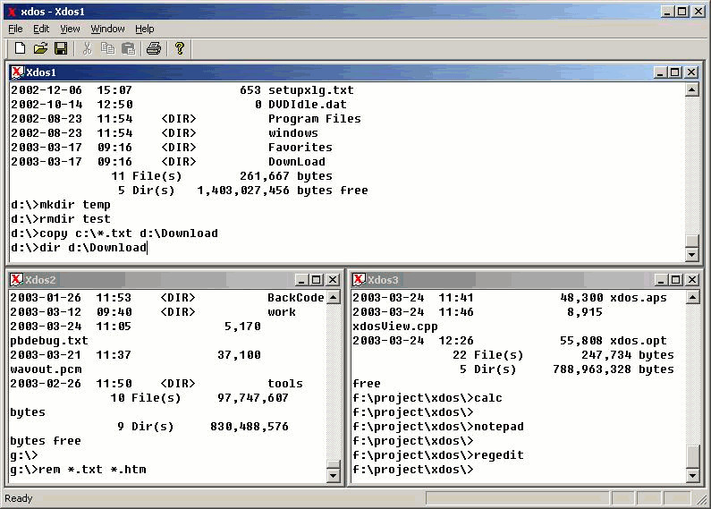This screenshot has height=509, width=711.
Task: Open the Edit menu
Action: click(x=41, y=29)
